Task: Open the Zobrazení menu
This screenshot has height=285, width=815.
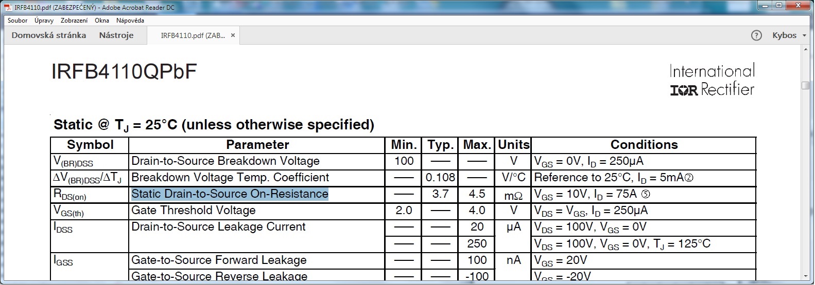Action: pos(74,21)
